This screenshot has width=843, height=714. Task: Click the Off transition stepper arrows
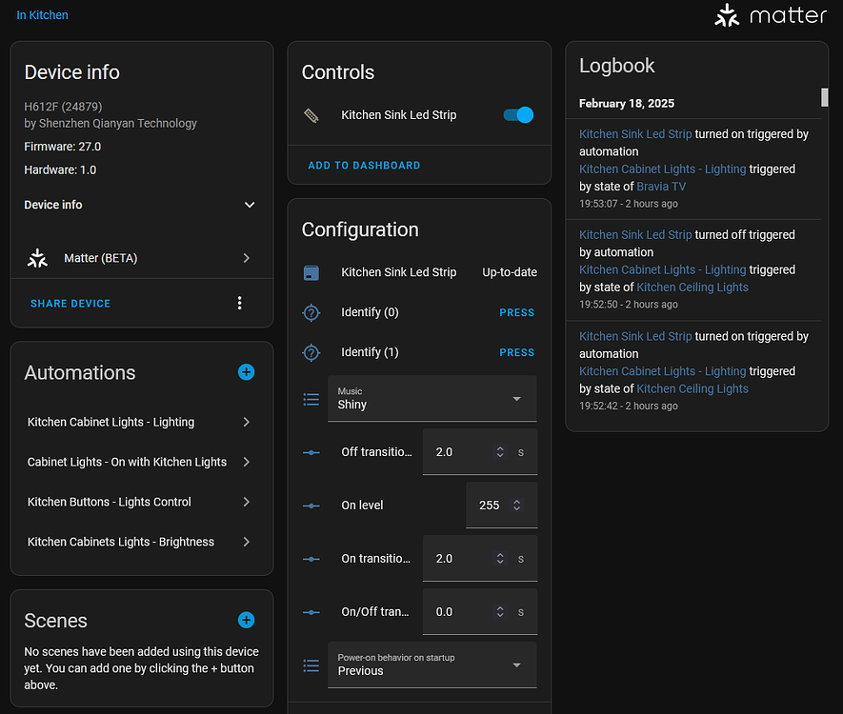[x=500, y=452]
